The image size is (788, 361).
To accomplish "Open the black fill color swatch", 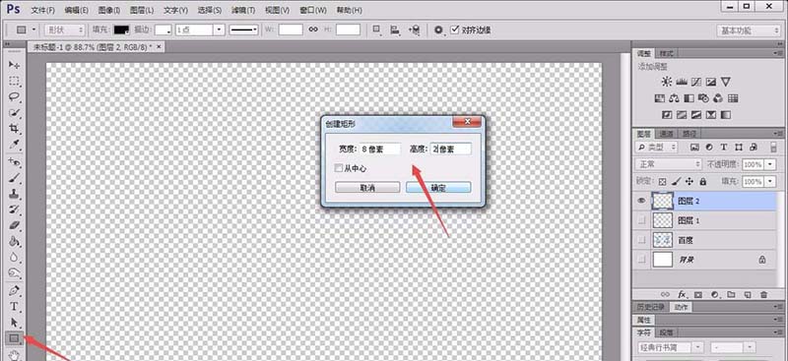I will (x=121, y=30).
